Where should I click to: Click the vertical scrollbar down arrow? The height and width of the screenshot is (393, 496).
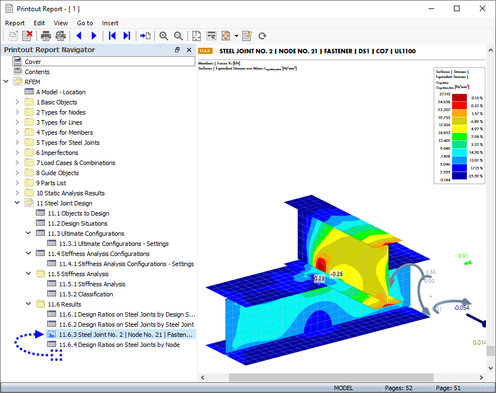(490, 368)
